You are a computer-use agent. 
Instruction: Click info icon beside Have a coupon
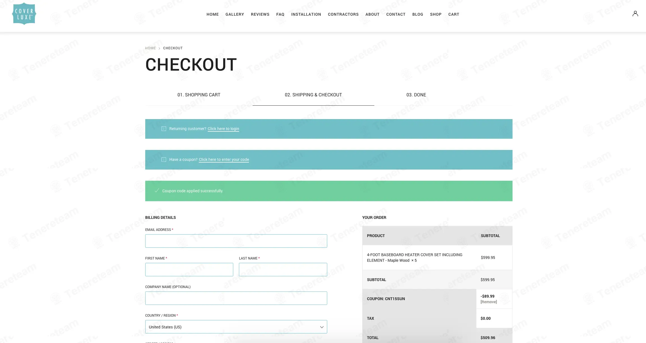coord(164,159)
